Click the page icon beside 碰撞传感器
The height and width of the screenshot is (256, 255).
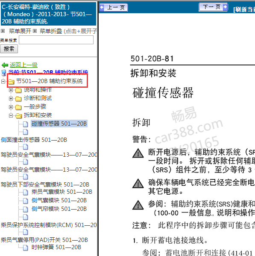pos(25,124)
